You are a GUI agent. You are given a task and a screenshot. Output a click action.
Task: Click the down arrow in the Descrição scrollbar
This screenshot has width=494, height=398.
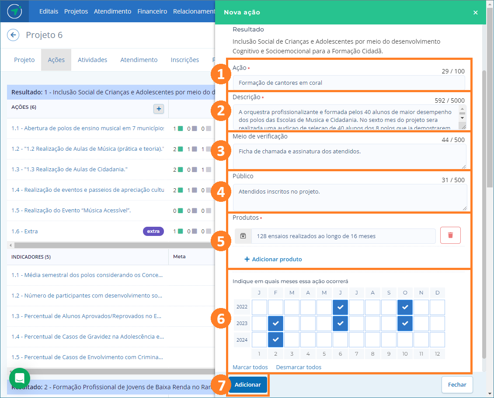pyautogui.click(x=462, y=118)
